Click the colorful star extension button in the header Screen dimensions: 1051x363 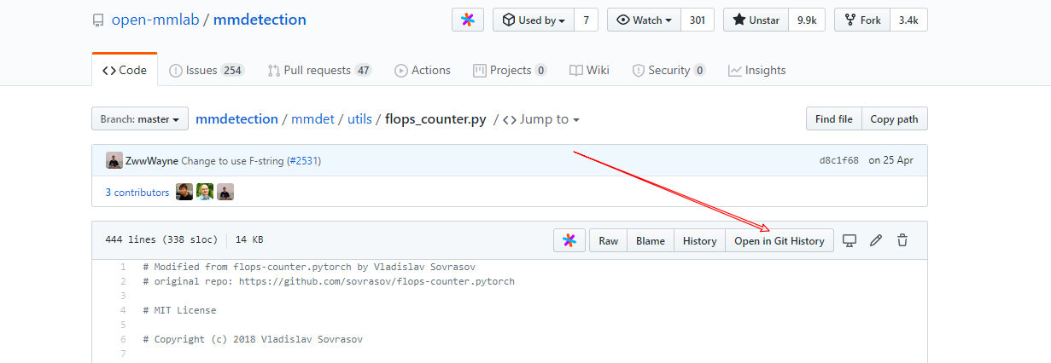pyautogui.click(x=467, y=20)
